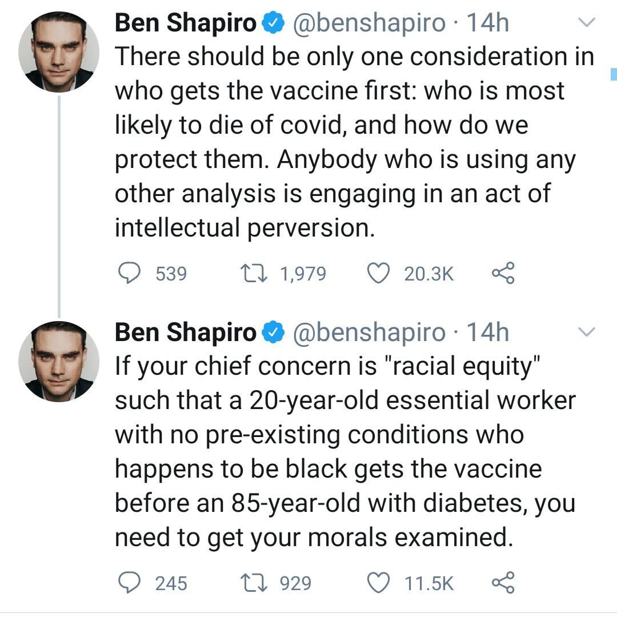617x617 pixels.
Task: Click the 14h timestamp on the second tweet
Action: (487, 332)
